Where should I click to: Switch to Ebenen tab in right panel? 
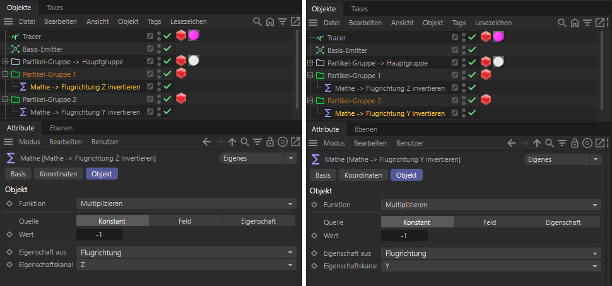coord(366,129)
